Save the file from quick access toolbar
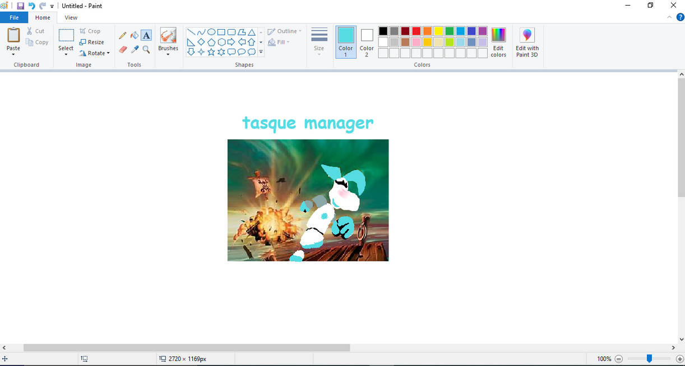 point(21,6)
